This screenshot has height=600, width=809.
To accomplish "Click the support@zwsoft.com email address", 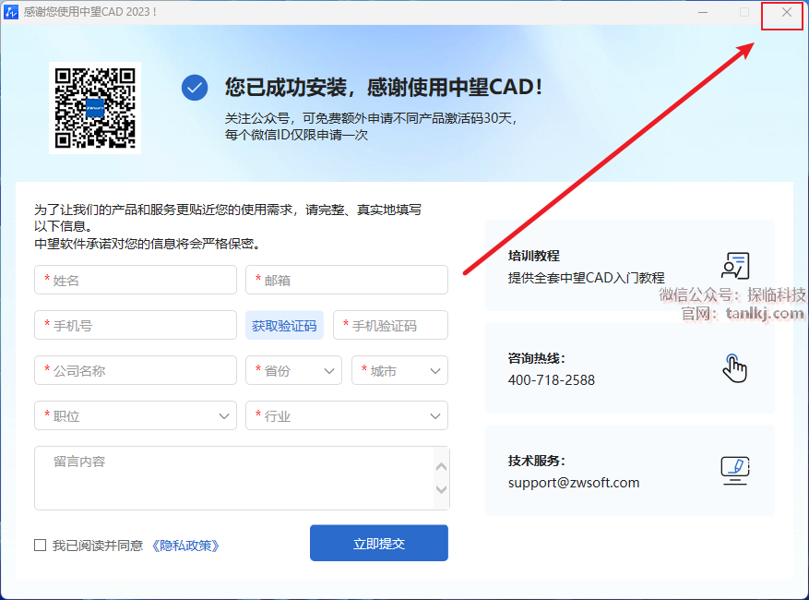I will [x=573, y=483].
